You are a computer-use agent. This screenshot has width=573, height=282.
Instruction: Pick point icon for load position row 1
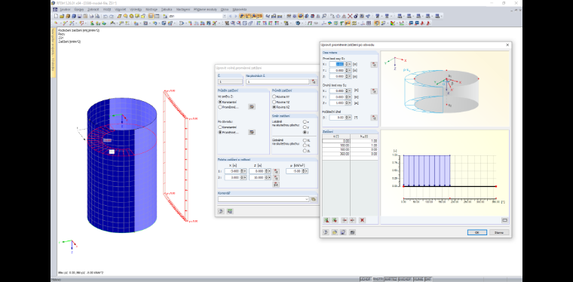coord(276,171)
